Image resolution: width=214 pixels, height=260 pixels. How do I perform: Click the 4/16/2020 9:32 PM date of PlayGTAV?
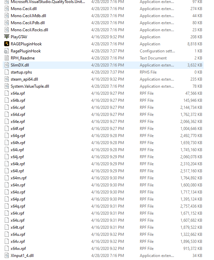108,37
